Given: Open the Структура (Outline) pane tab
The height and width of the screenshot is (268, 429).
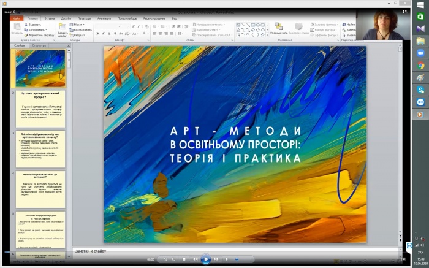Looking at the screenshot, I should 39,45.
